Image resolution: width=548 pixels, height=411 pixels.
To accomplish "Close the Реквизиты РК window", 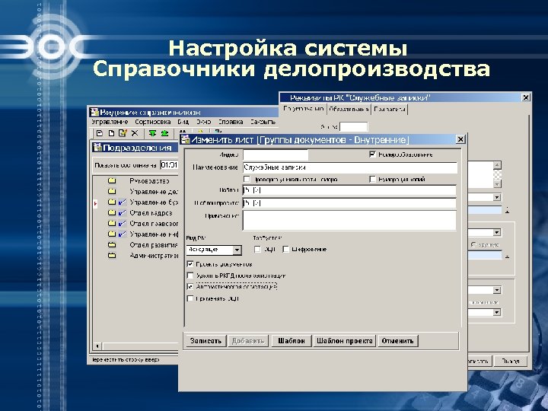I will point(526,97).
